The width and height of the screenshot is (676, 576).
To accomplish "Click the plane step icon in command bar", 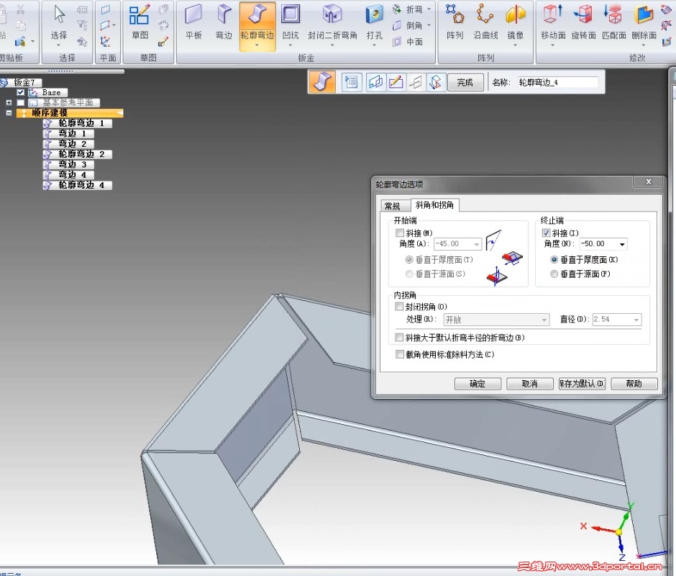I will pyautogui.click(x=375, y=82).
